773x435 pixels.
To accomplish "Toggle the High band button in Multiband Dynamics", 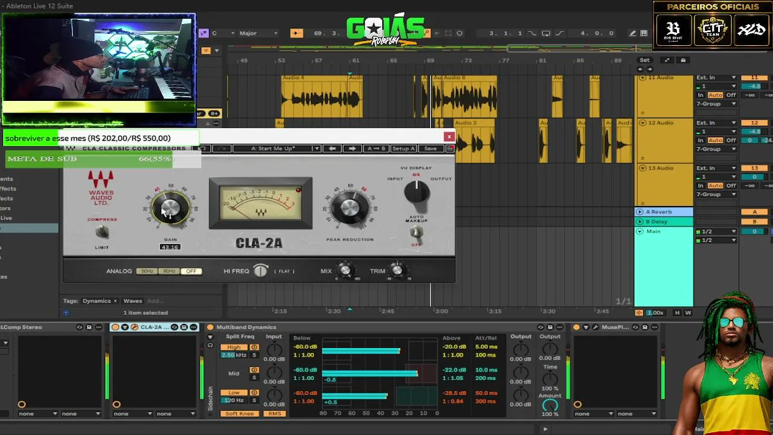I will point(234,347).
